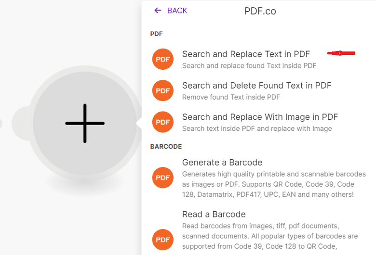Open 'Search and Replace With Image in PDF'
Screen dimensions: 376x255
[260, 117]
